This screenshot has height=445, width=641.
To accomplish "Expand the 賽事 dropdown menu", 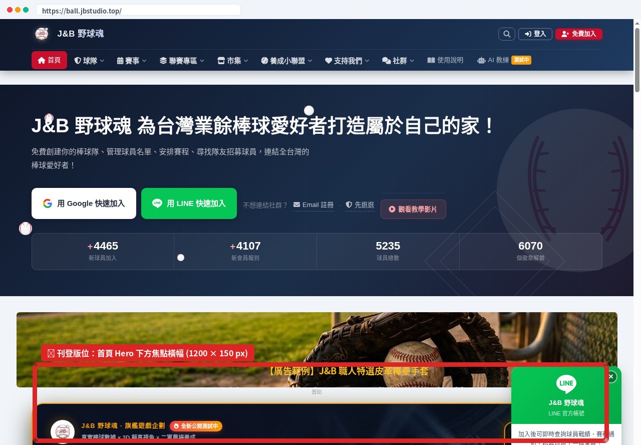I will point(132,61).
